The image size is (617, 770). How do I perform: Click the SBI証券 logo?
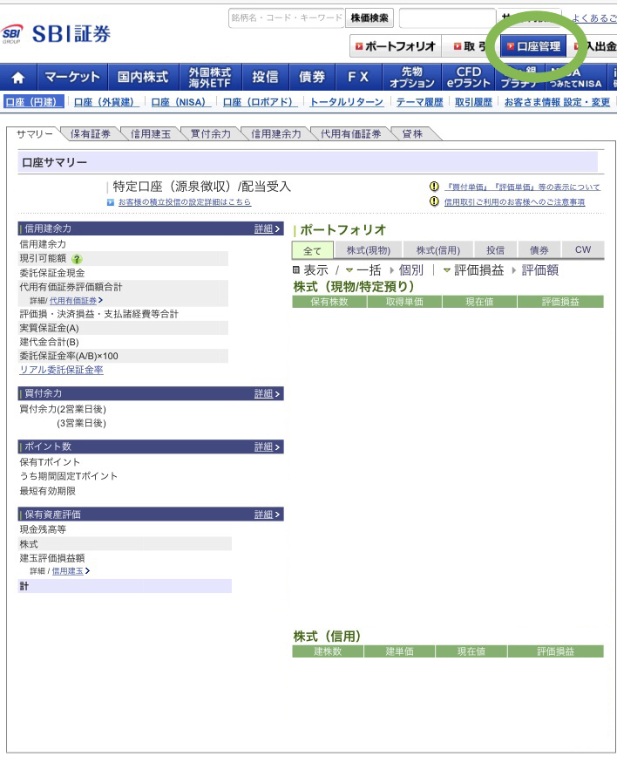click(x=56, y=34)
